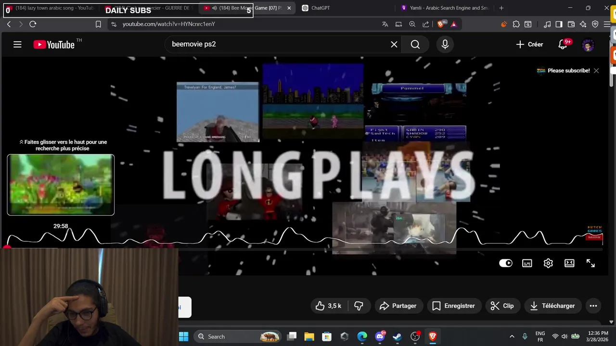
Task: Switch the player to theater mode
Action: (x=569, y=263)
